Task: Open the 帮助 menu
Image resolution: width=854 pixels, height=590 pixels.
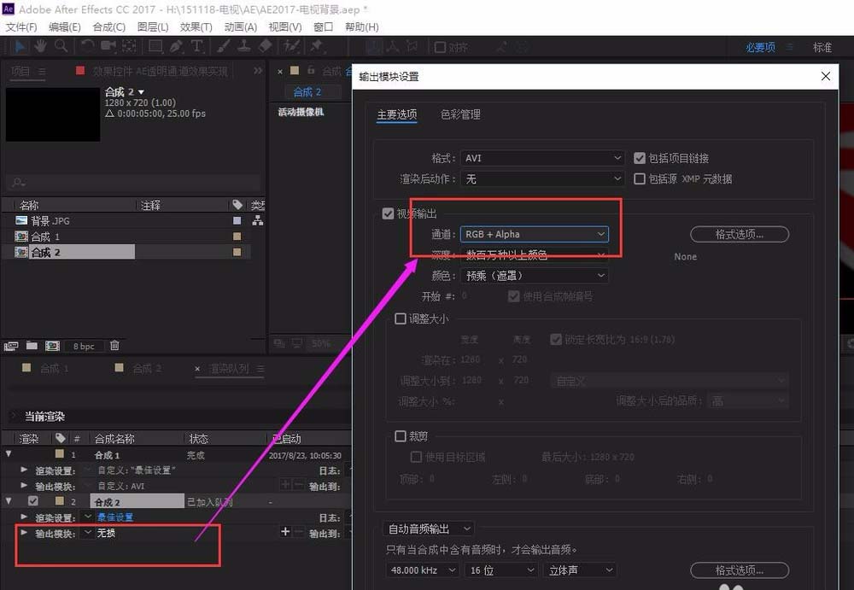Action: point(362,26)
